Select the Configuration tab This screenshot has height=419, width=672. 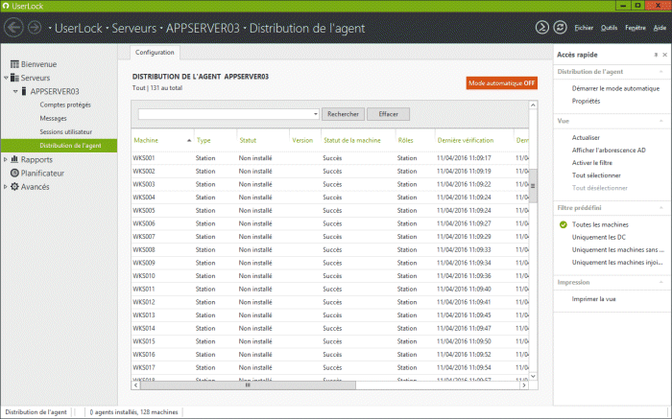(x=155, y=52)
